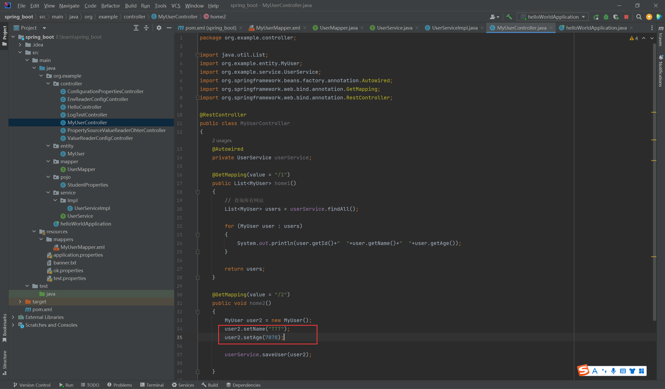Click the Build project hammer icon

tap(509, 17)
